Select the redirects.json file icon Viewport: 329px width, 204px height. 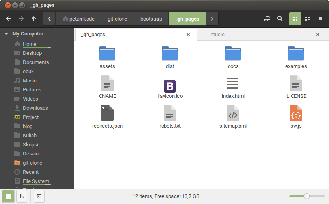pos(107,113)
